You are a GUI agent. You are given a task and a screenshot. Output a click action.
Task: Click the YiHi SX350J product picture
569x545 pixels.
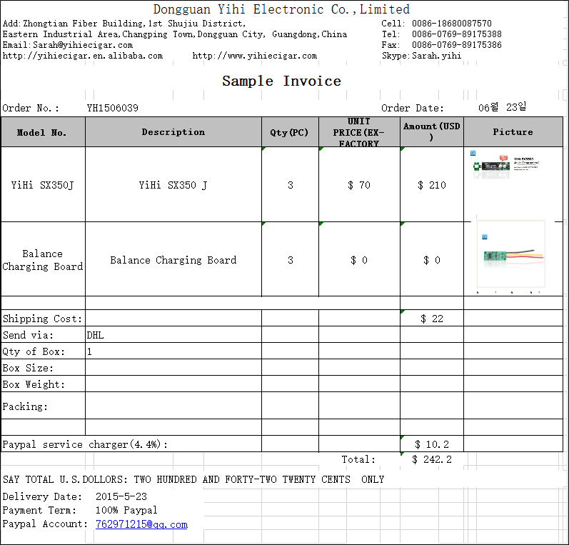pos(506,166)
